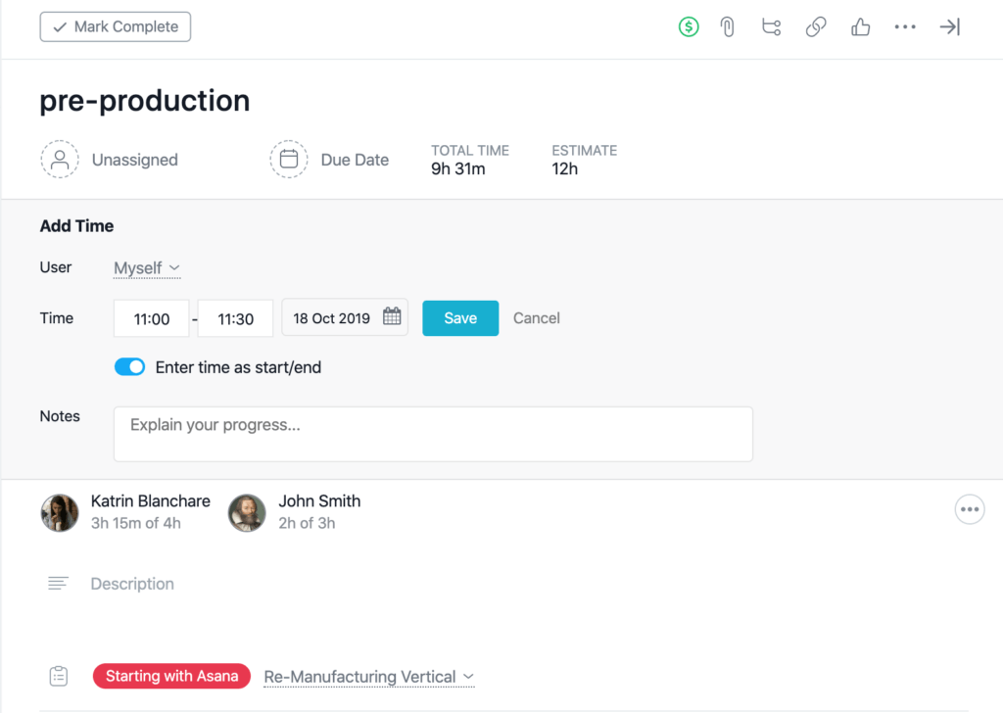
Task: Expand the Re-Manufacturing Vertical dropdown
Action: tap(369, 676)
